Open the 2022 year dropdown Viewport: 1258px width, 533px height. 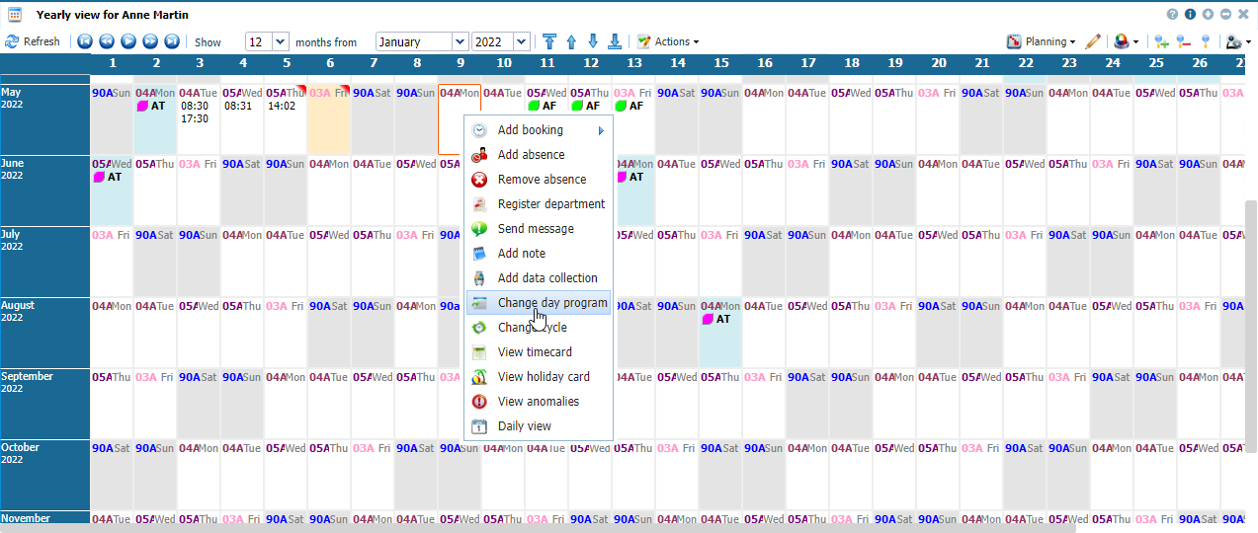coord(521,41)
